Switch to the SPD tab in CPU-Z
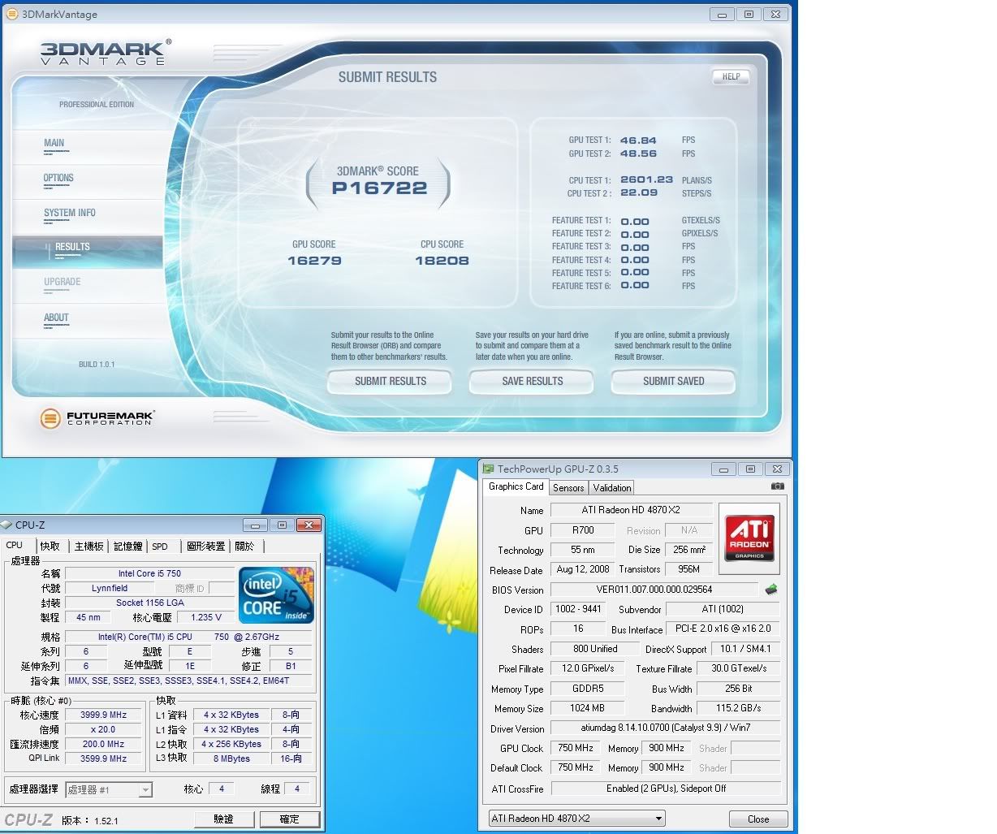997x834 pixels. pos(160,547)
